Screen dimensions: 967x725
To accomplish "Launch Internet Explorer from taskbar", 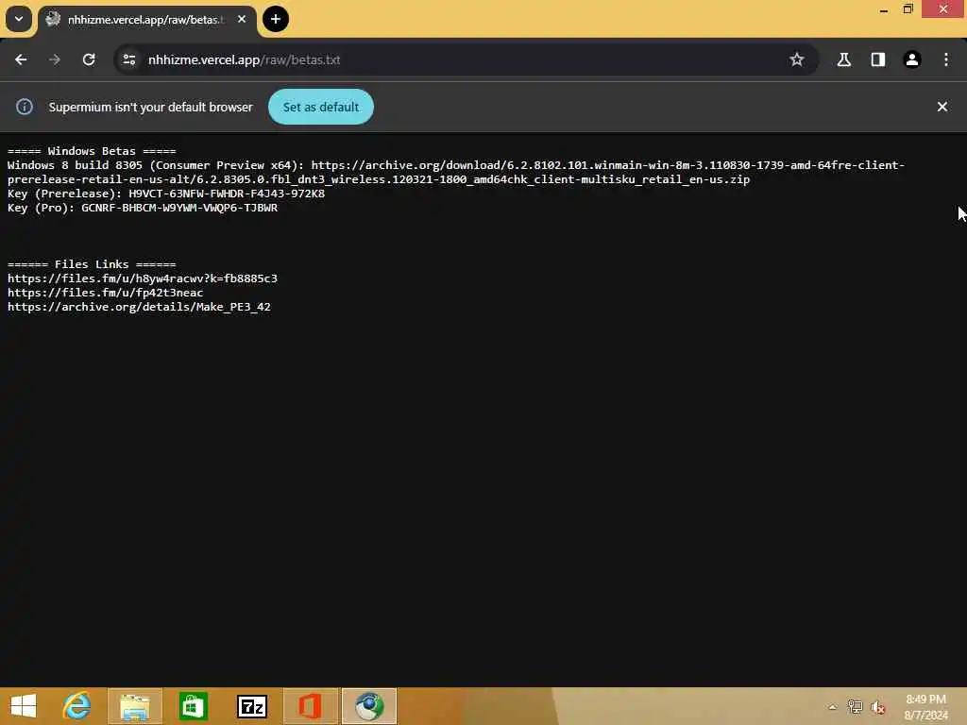I will coord(77,706).
